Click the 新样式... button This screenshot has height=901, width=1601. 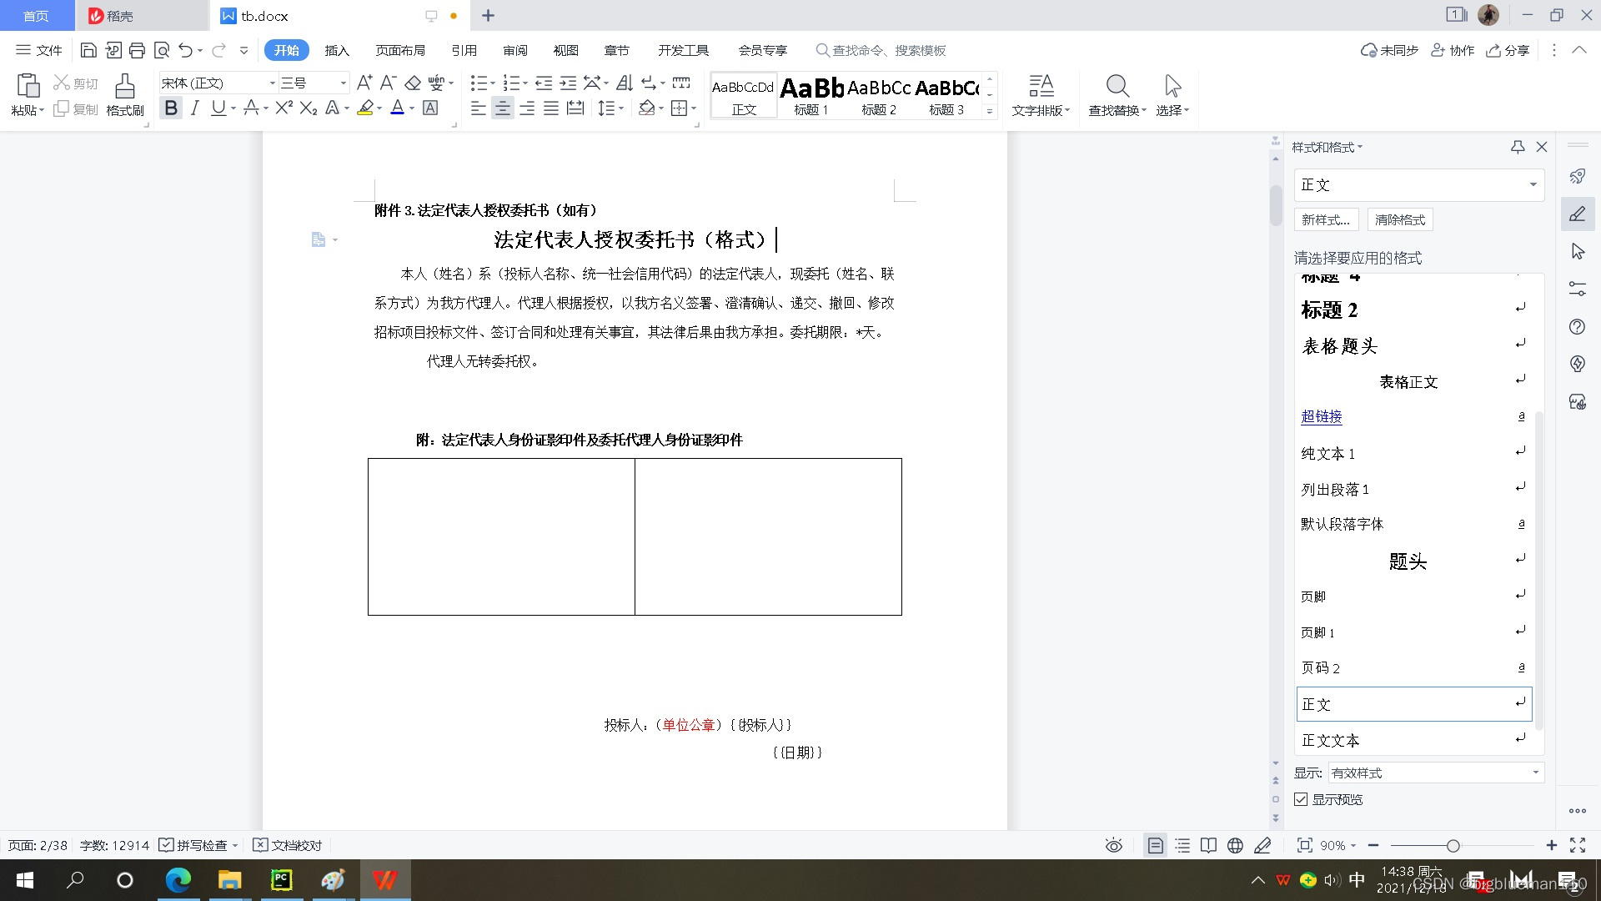click(1326, 219)
